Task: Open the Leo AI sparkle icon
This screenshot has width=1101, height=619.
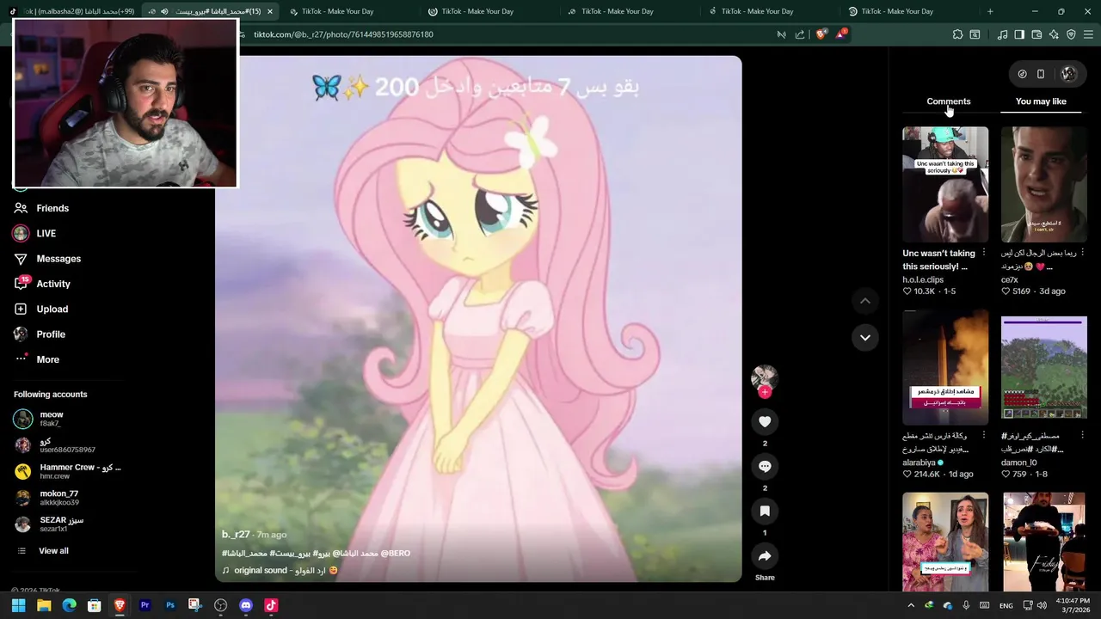Action: pos(1054,34)
